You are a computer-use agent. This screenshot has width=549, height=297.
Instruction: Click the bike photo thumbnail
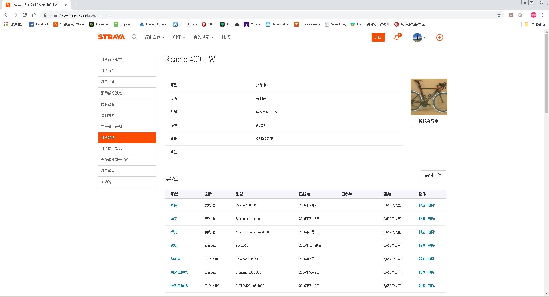point(429,97)
